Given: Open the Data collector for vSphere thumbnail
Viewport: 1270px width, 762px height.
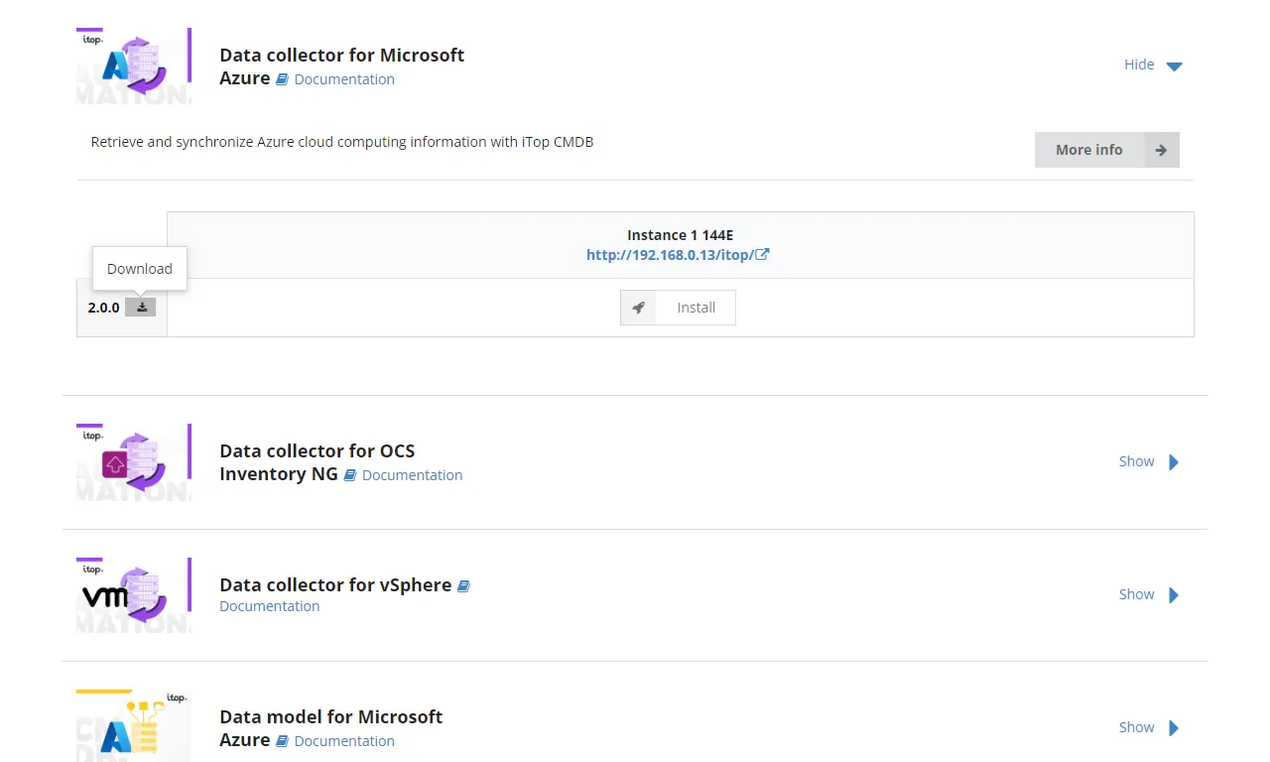Looking at the screenshot, I should pos(134,595).
